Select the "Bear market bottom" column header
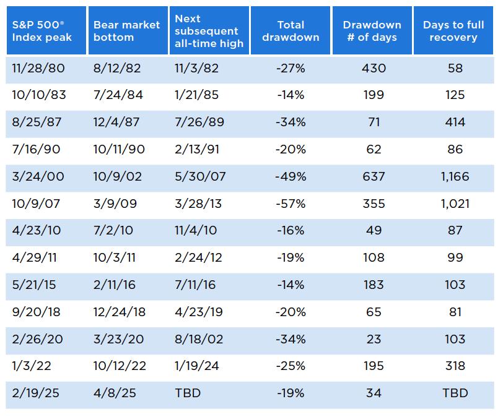Screen dimensions: 503x417 pyautogui.click(x=126, y=31)
